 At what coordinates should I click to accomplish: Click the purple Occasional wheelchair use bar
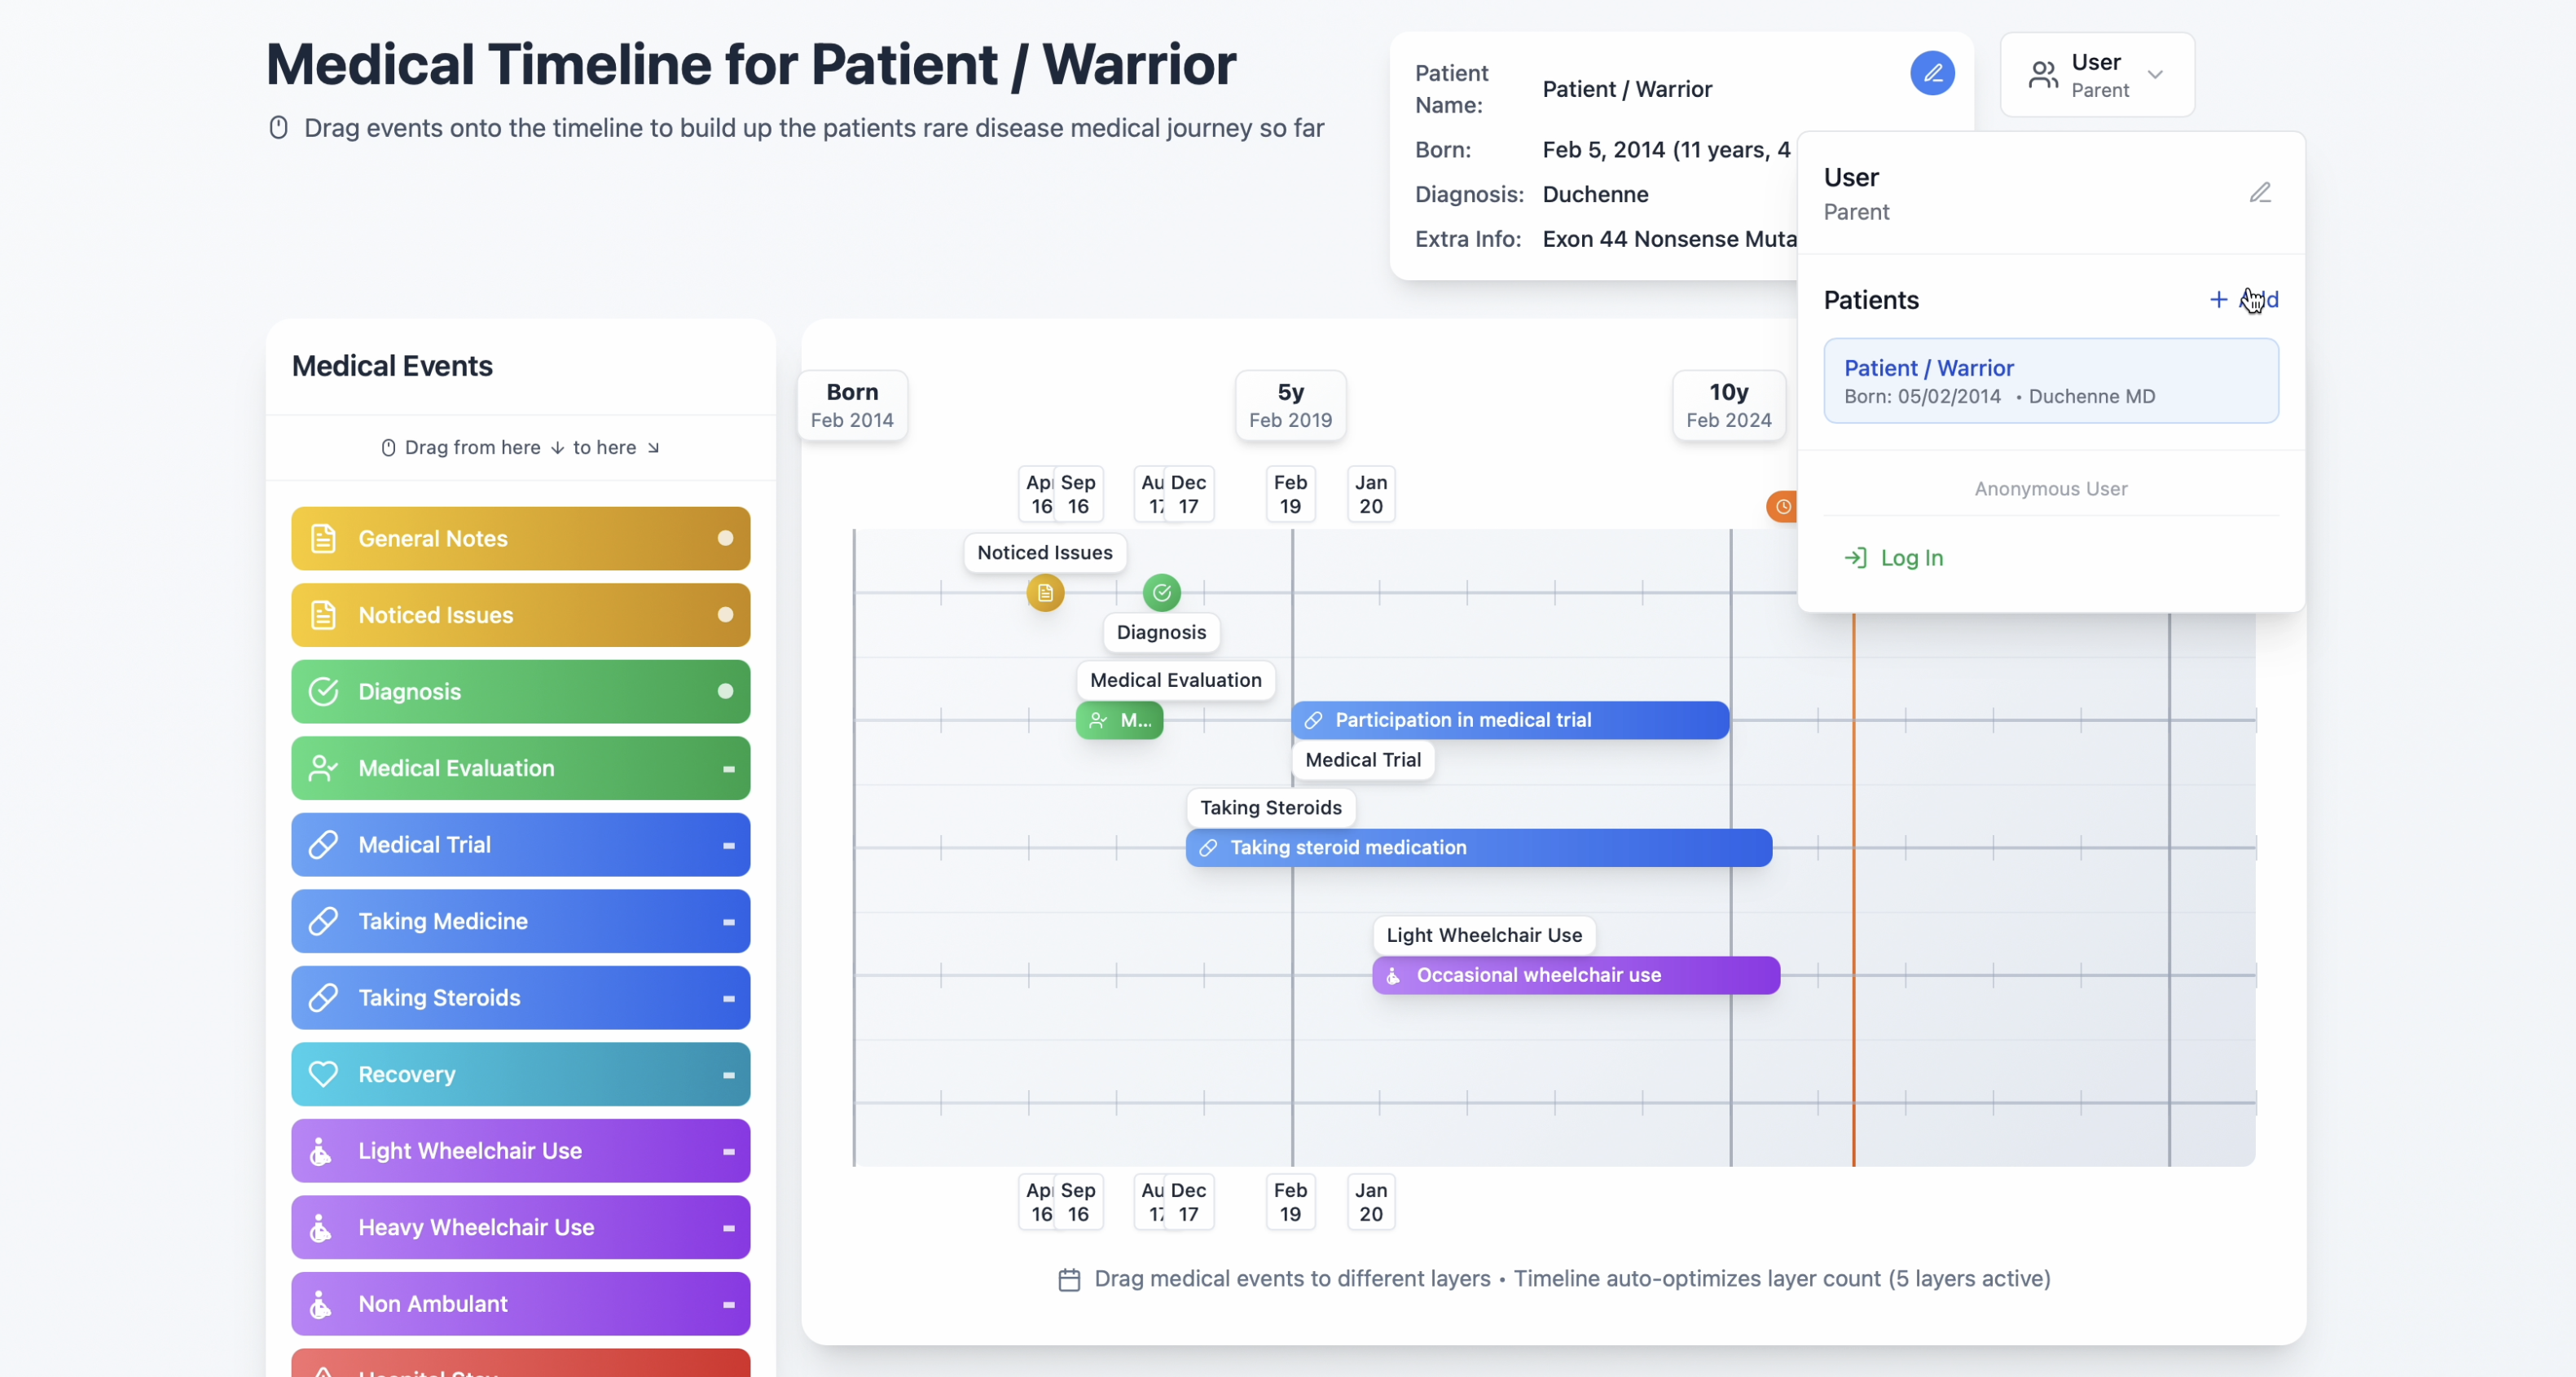tap(1575, 975)
